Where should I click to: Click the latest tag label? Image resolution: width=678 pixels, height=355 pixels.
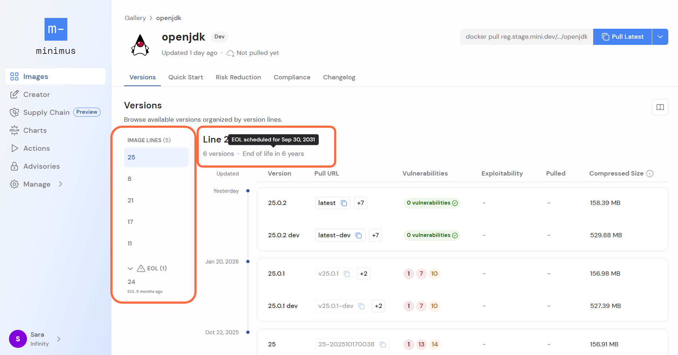click(327, 203)
